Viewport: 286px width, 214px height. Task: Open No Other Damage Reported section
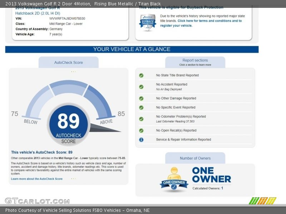pos(195,98)
